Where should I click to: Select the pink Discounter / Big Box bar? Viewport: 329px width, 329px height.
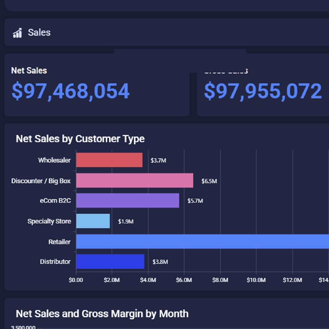(134, 181)
